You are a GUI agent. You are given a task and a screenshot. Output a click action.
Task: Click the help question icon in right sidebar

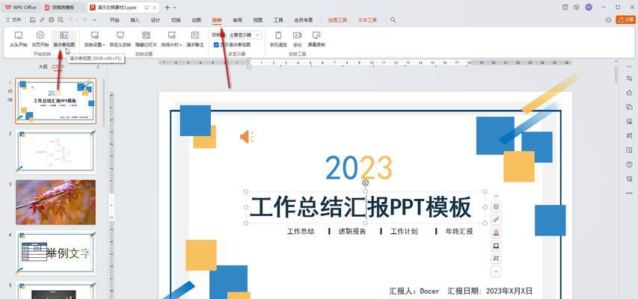[630, 164]
